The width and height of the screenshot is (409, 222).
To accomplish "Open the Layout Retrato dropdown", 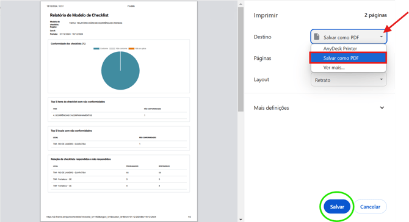I will click(349, 80).
